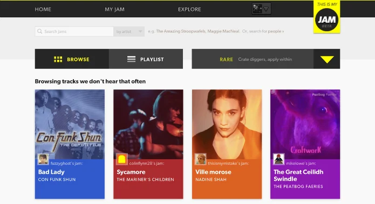Open the This Is My Jam logo
Screen dimensions: 375x204
(x=326, y=17)
